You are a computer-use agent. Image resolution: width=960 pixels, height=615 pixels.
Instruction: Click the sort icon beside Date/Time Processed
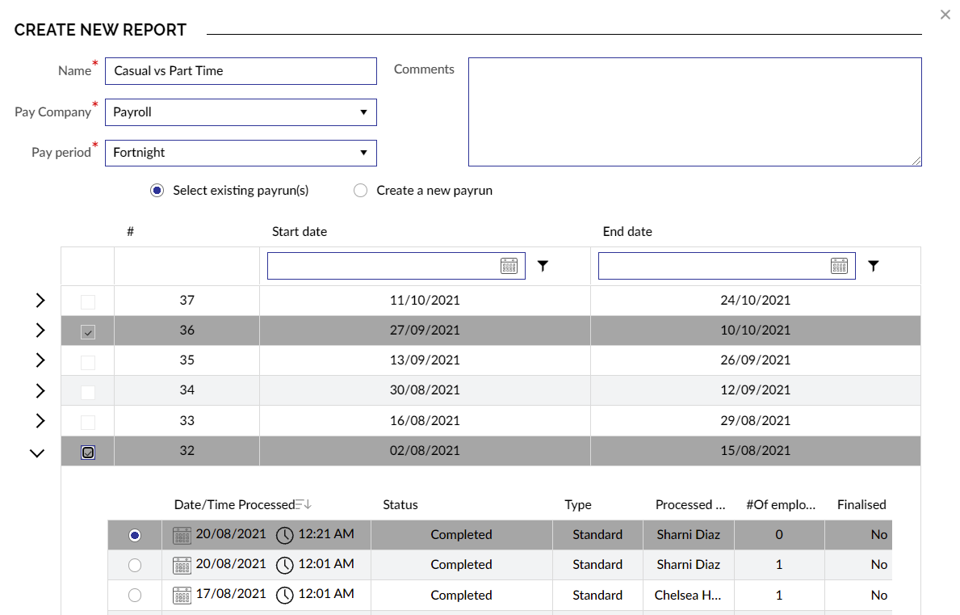click(304, 505)
